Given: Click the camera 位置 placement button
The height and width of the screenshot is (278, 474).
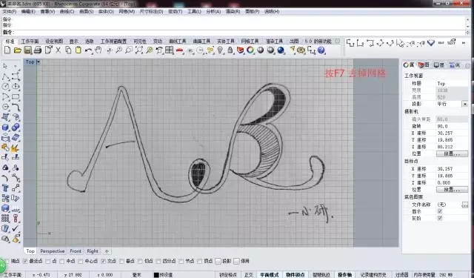Looking at the screenshot, I should [x=452, y=153].
